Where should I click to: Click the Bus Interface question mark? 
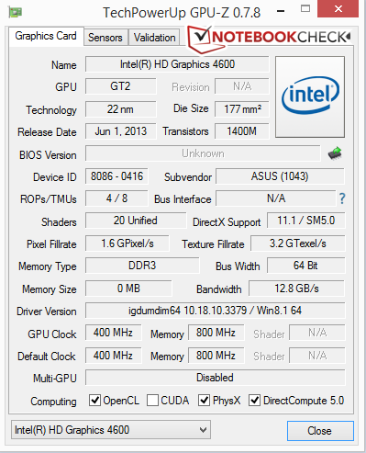point(342,198)
